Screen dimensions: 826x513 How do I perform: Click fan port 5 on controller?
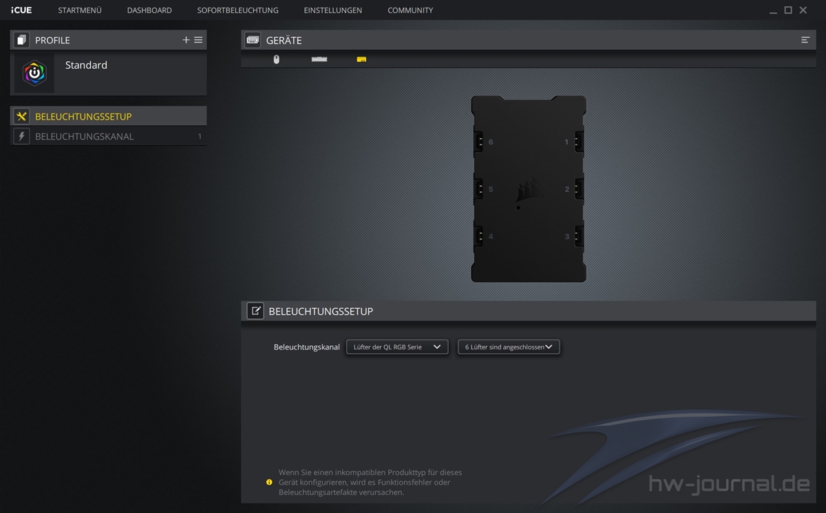click(479, 188)
